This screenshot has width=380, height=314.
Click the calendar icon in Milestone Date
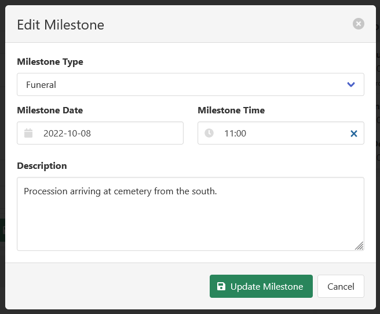28,133
